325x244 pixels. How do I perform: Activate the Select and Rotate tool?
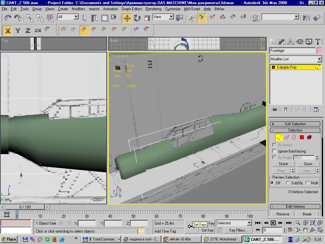point(137,18)
